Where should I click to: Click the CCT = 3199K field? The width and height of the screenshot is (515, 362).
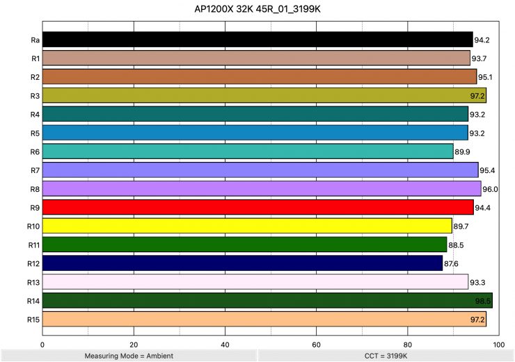point(386,356)
